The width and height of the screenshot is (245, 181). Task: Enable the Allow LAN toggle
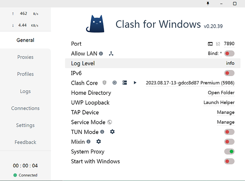229,54
